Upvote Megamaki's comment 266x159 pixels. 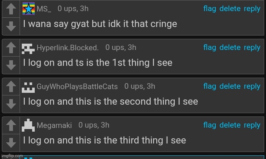coord(11,125)
